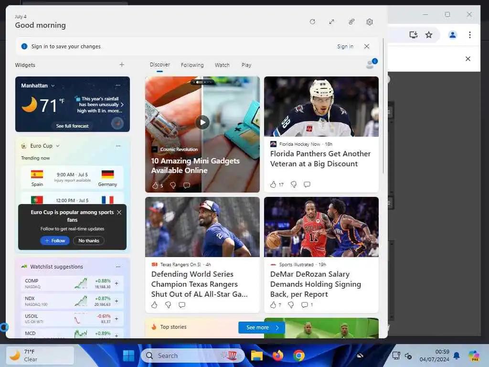The image size is (489, 367).
Task: Open the feed sharing icon beside settings
Action: (x=351, y=22)
